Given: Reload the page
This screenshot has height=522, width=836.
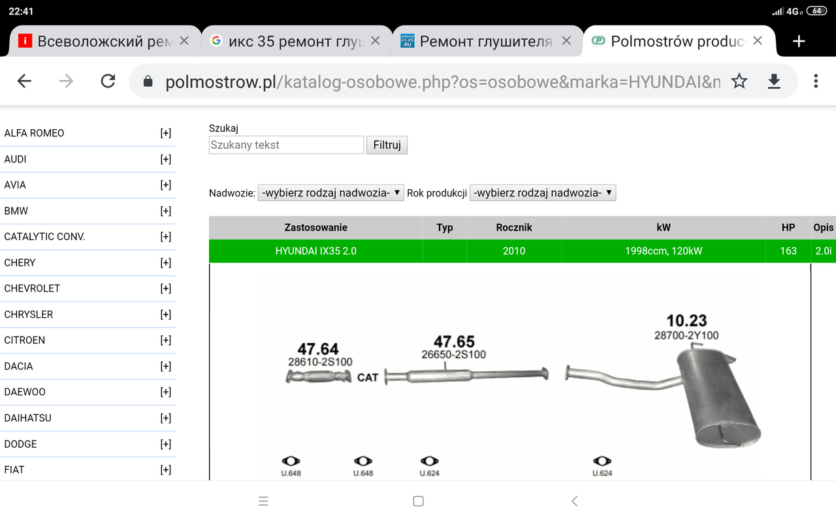Looking at the screenshot, I should [x=108, y=81].
